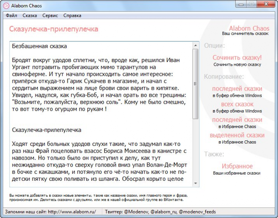Click the scrollbar up arrow of the tale text

195,45
